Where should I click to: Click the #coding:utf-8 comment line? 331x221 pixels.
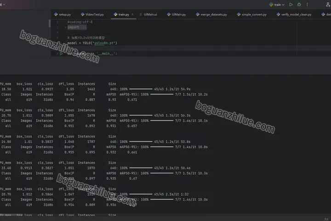(x=80, y=22)
